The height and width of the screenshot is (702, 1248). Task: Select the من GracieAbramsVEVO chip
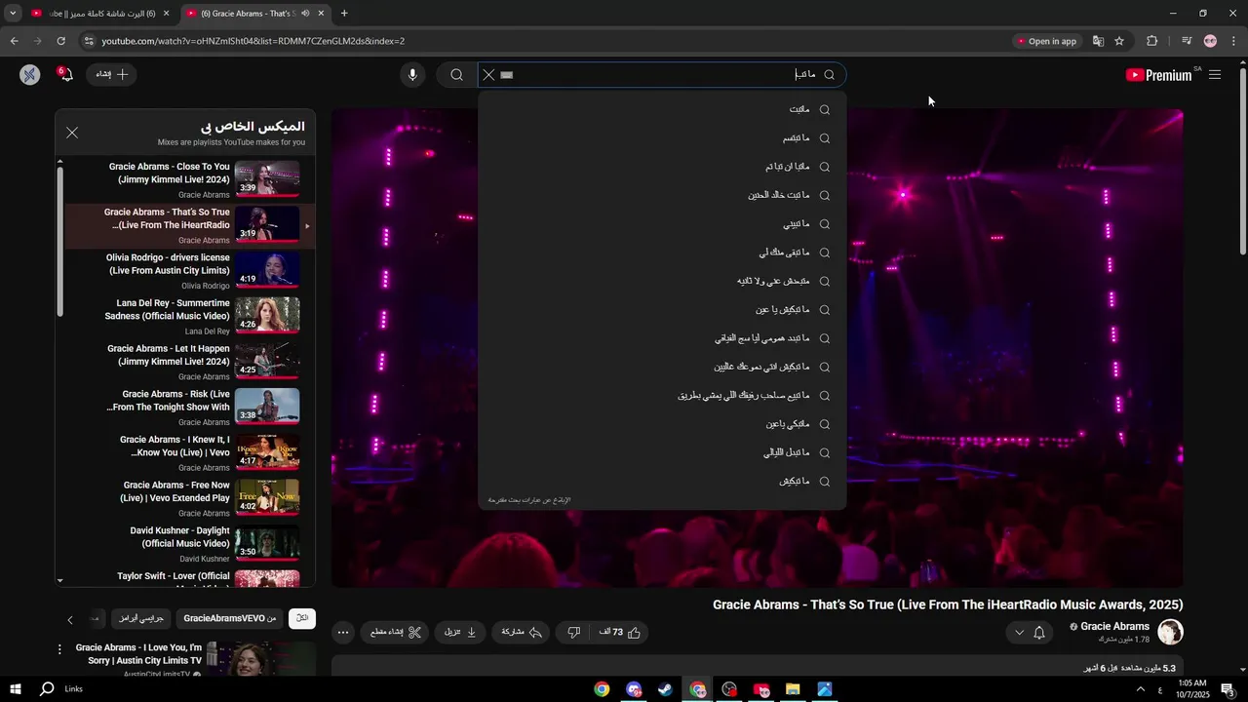[230, 618]
